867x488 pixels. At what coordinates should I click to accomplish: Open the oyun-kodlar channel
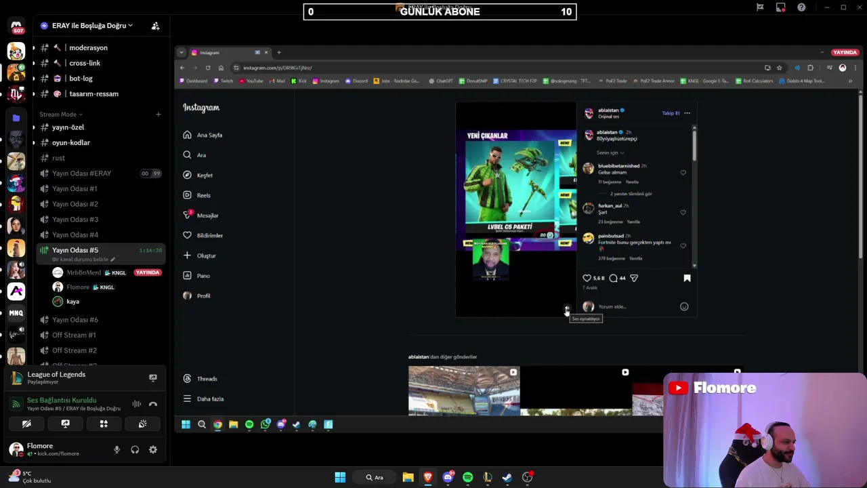[x=70, y=143]
